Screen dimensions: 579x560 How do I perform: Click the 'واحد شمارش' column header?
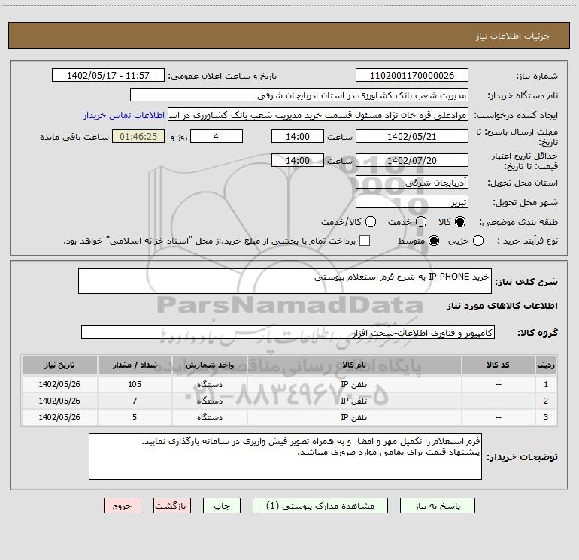click(x=209, y=365)
